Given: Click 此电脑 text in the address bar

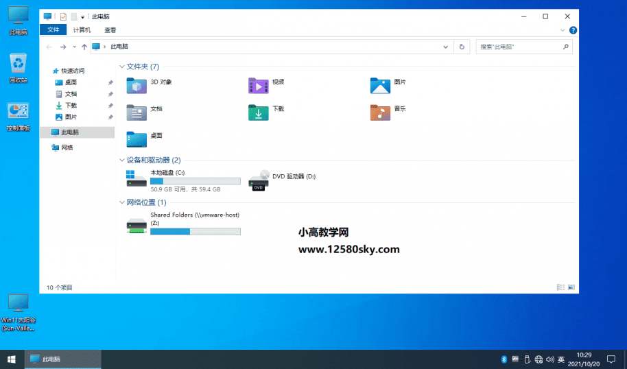Looking at the screenshot, I should click(119, 47).
